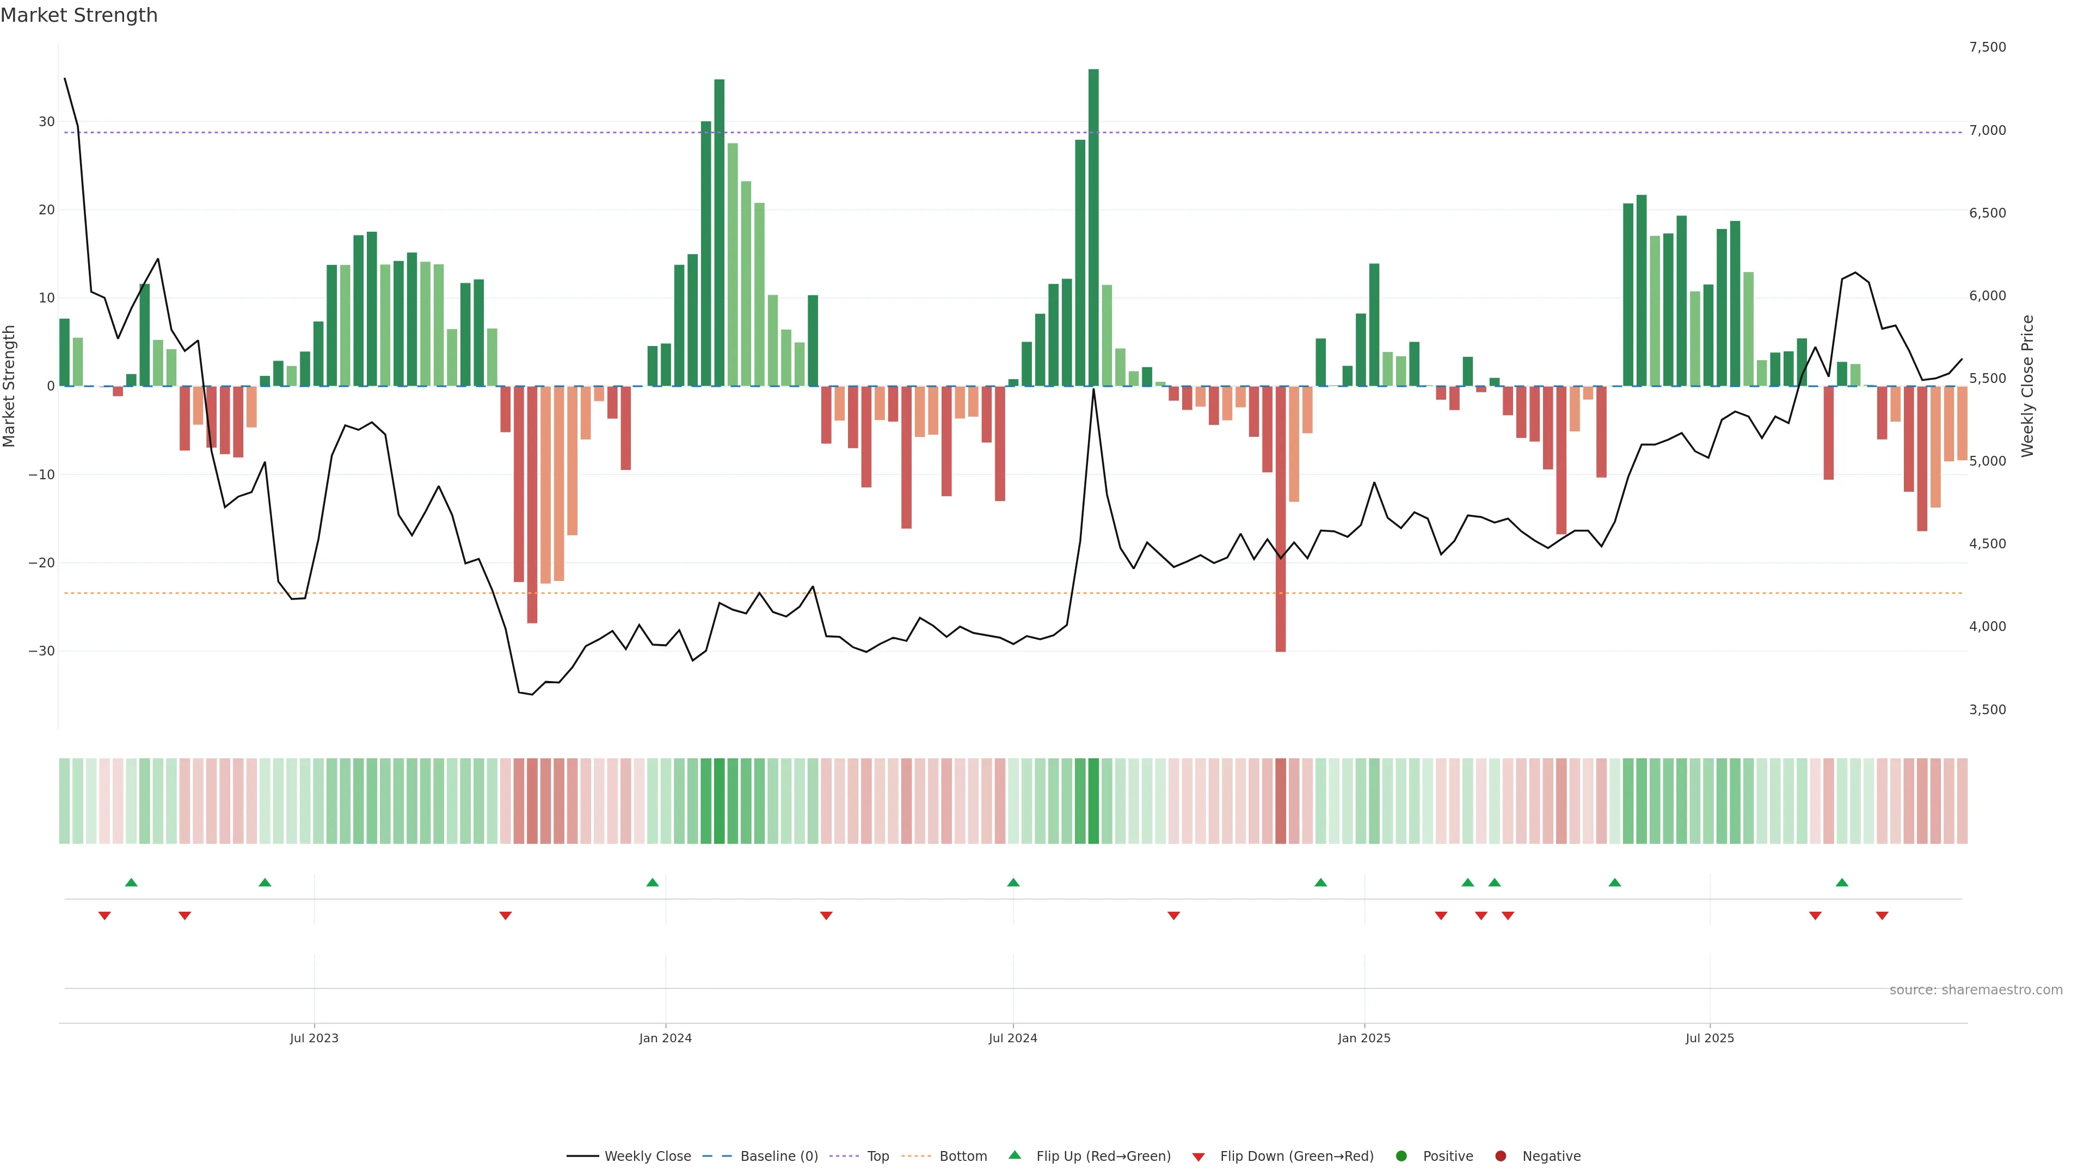Click the green Positive legend dot
Image resolution: width=2090 pixels, height=1175 pixels.
click(x=1401, y=1157)
